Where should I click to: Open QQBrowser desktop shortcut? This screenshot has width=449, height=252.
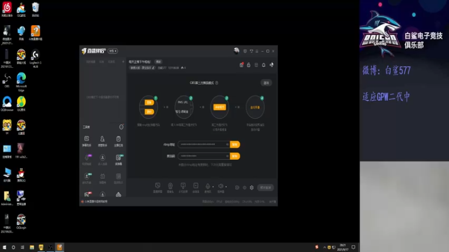(x=7, y=104)
